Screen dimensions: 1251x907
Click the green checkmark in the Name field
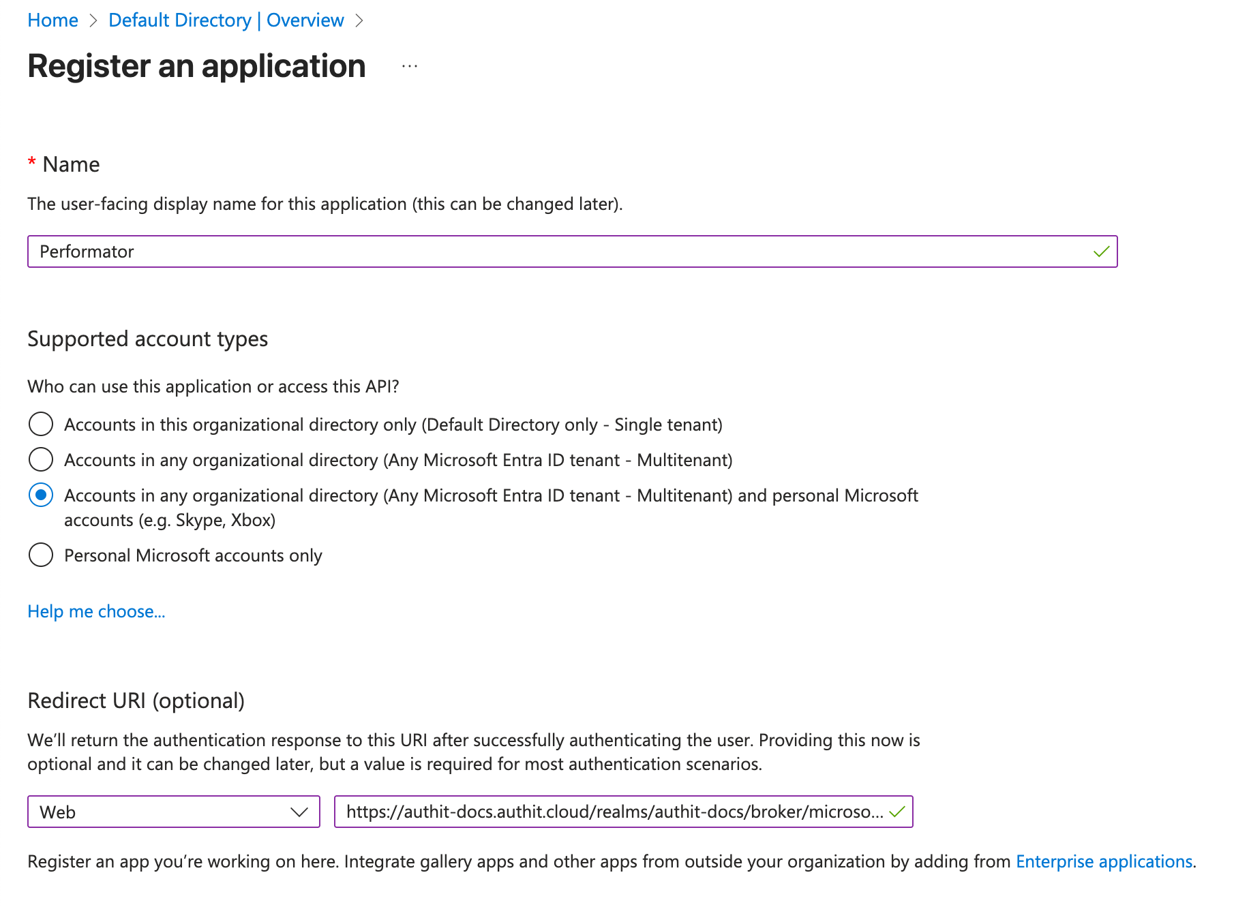pyautogui.click(x=1100, y=251)
